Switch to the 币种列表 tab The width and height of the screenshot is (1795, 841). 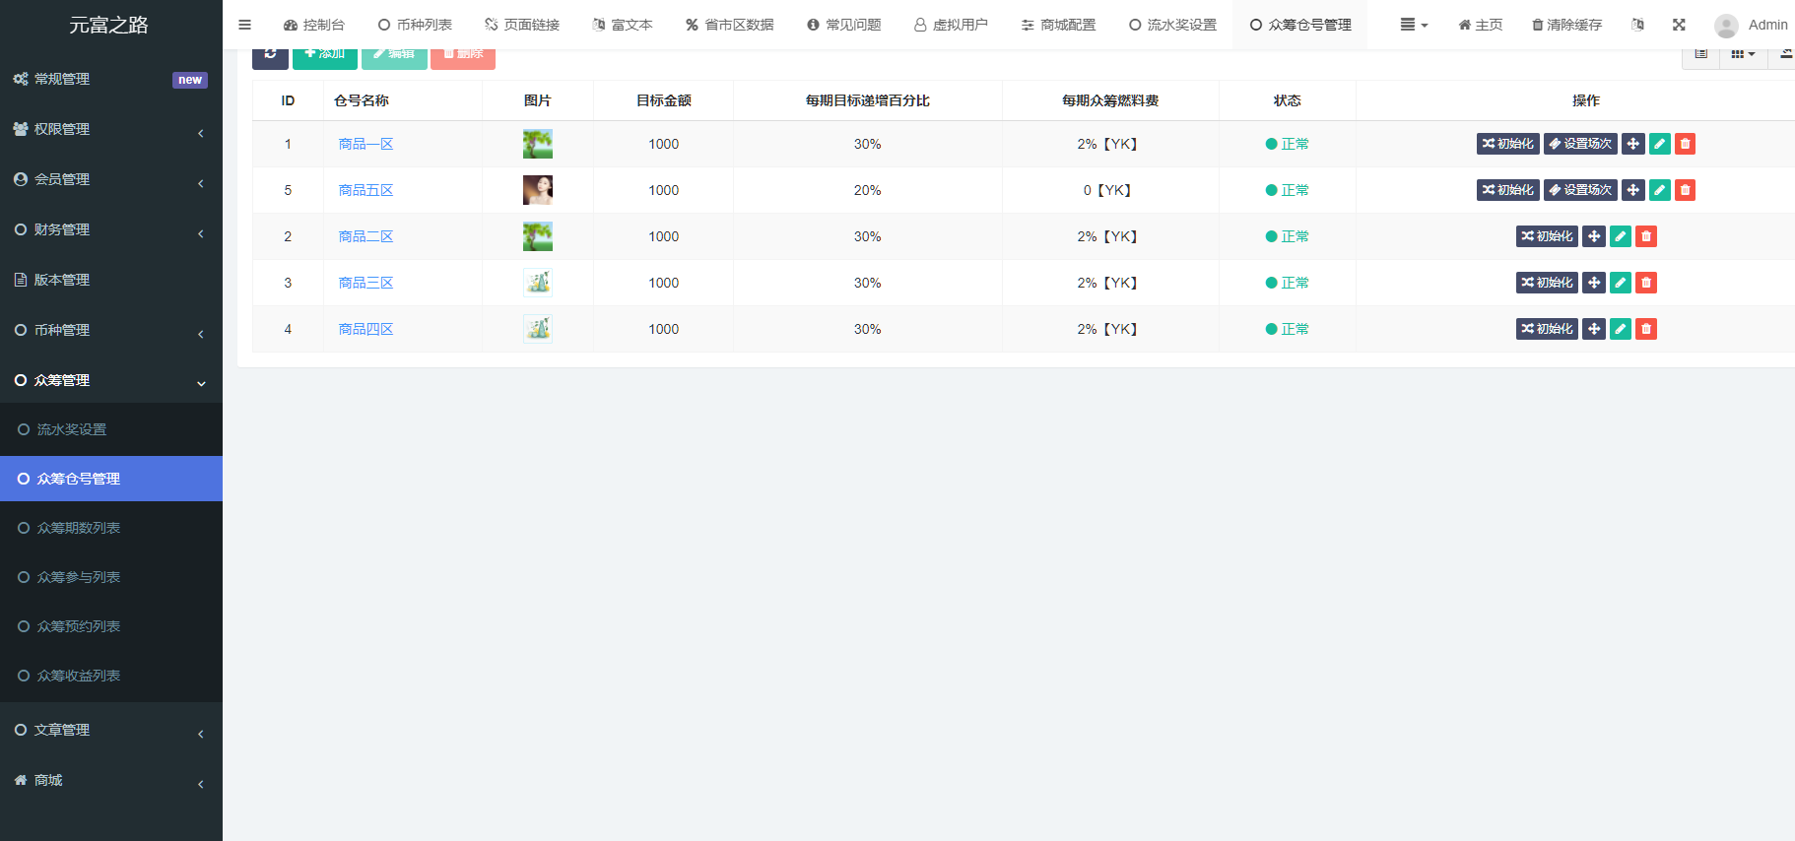[x=415, y=25]
